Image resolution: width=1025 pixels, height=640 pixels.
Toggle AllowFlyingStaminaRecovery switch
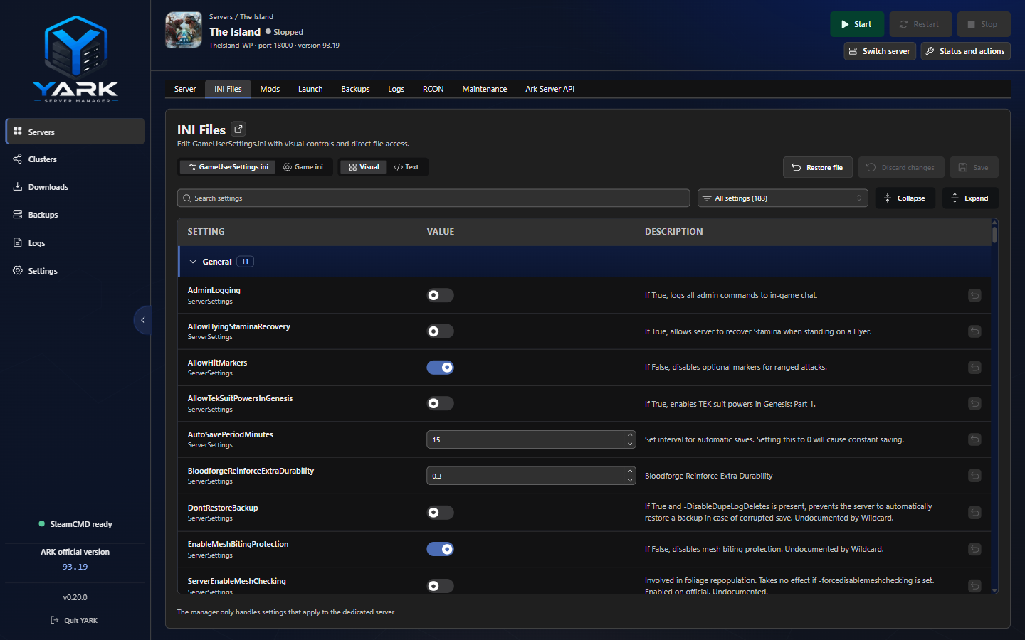coord(440,331)
